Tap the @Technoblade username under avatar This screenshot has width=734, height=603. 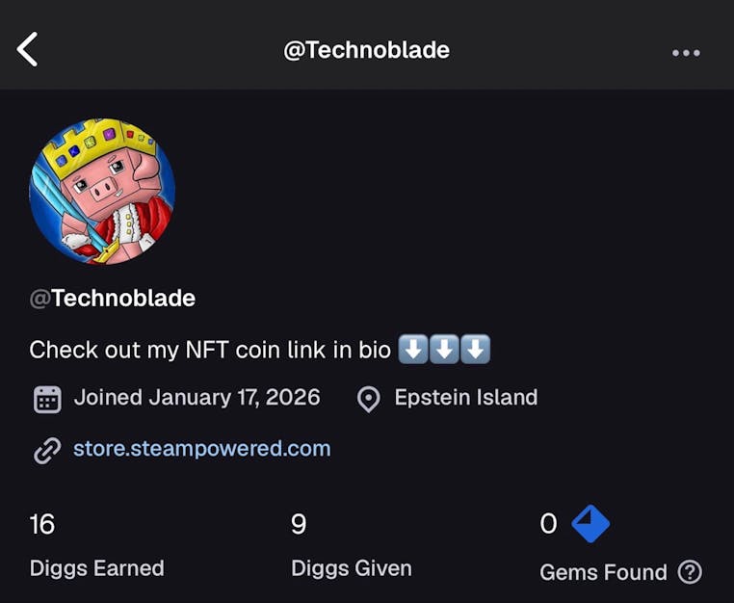(x=113, y=299)
